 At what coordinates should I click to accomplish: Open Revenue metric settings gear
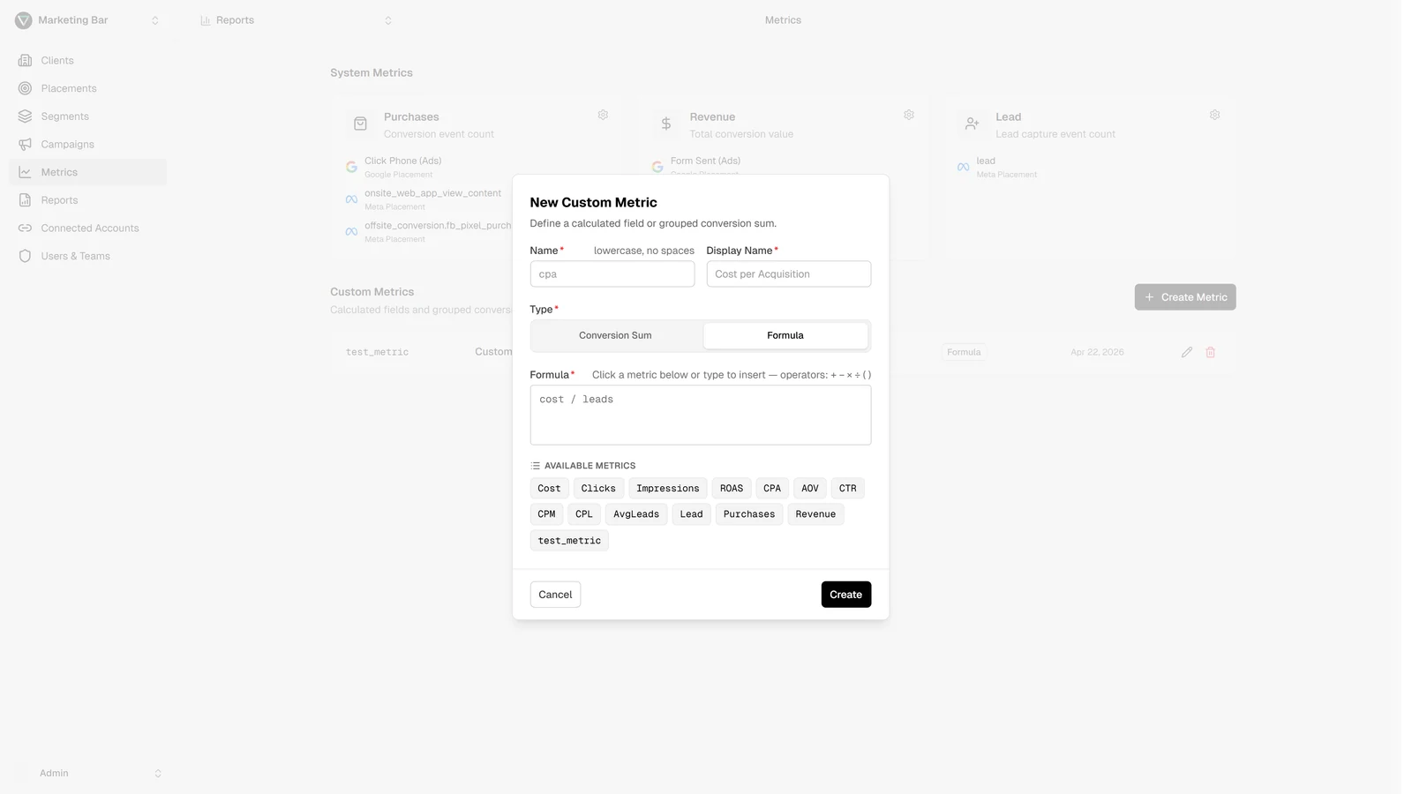[x=909, y=115]
